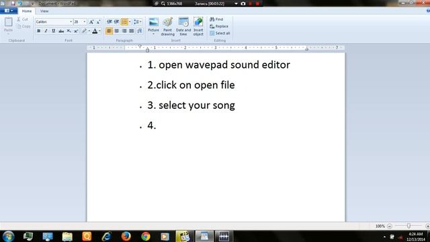Viewport: 430px width, 242px height.
Task: Click the Select all button
Action: tap(220, 33)
